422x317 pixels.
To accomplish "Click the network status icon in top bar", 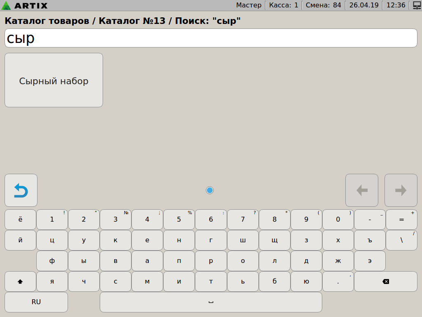I will point(416,5).
